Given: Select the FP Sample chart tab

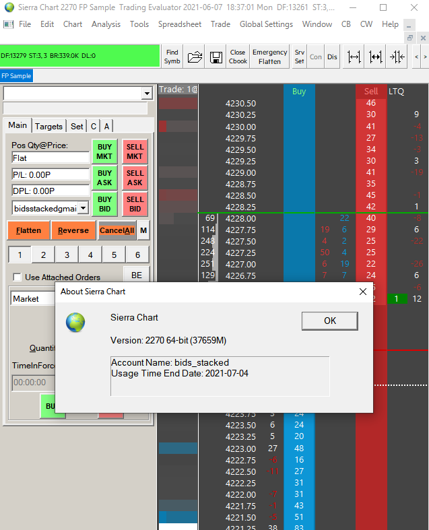Looking at the screenshot, I should pyautogui.click(x=16, y=75).
